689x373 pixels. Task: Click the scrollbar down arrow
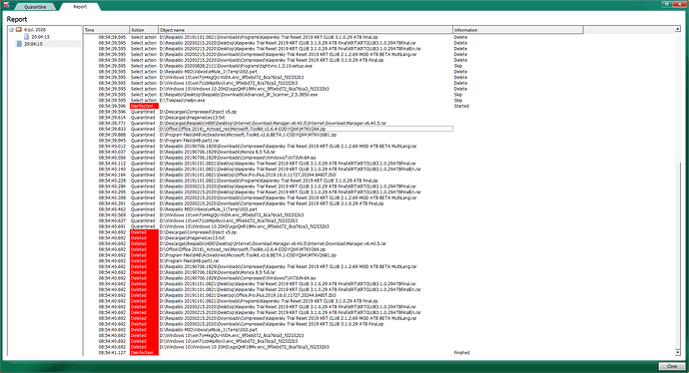tap(678, 352)
